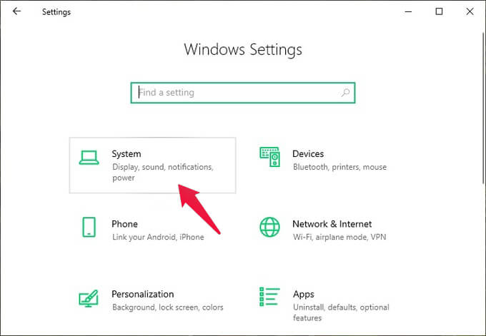Open the Apps list icon
Viewport: 486px width, 336px height.
click(x=269, y=297)
